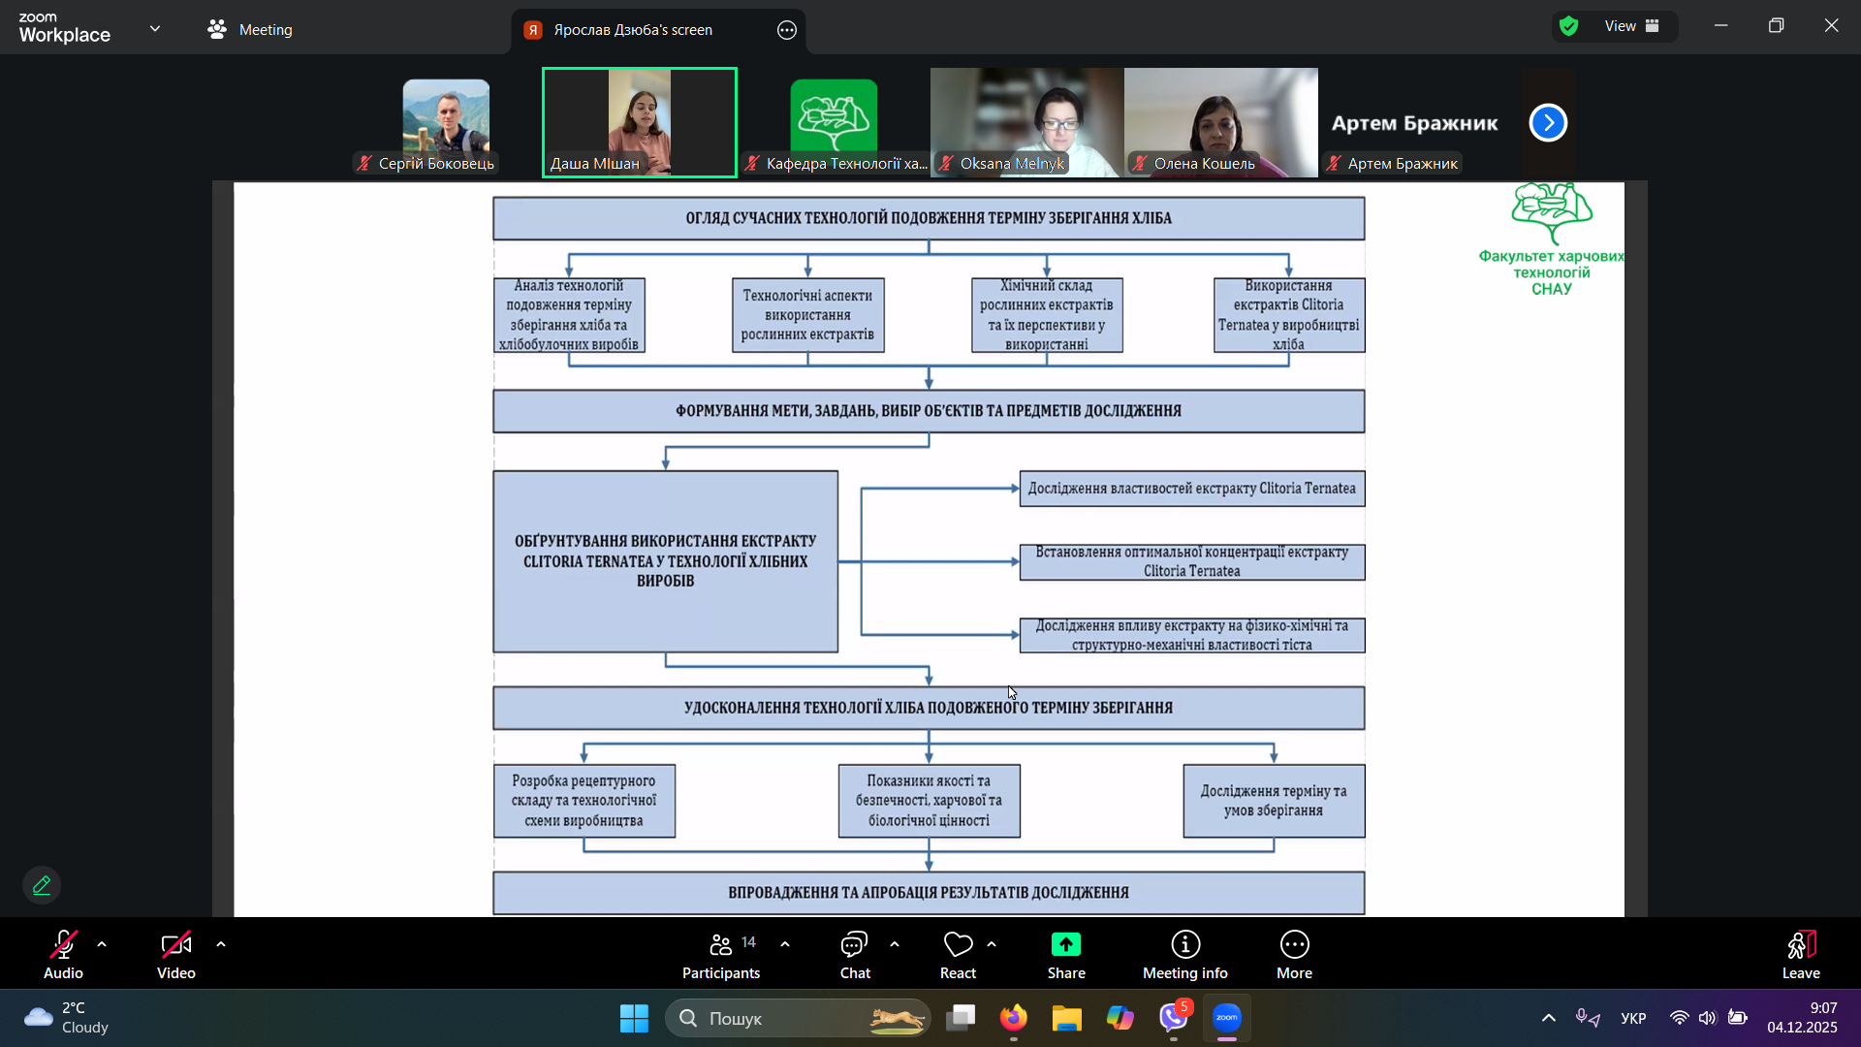This screenshot has height=1047, width=1861.
Task: Open screen share options ellipsis
Action: [x=787, y=30]
